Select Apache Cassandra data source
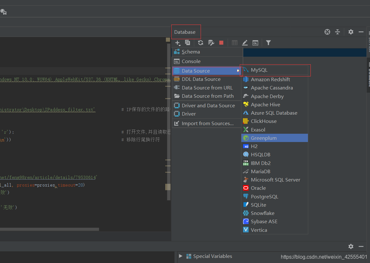 (x=275, y=88)
